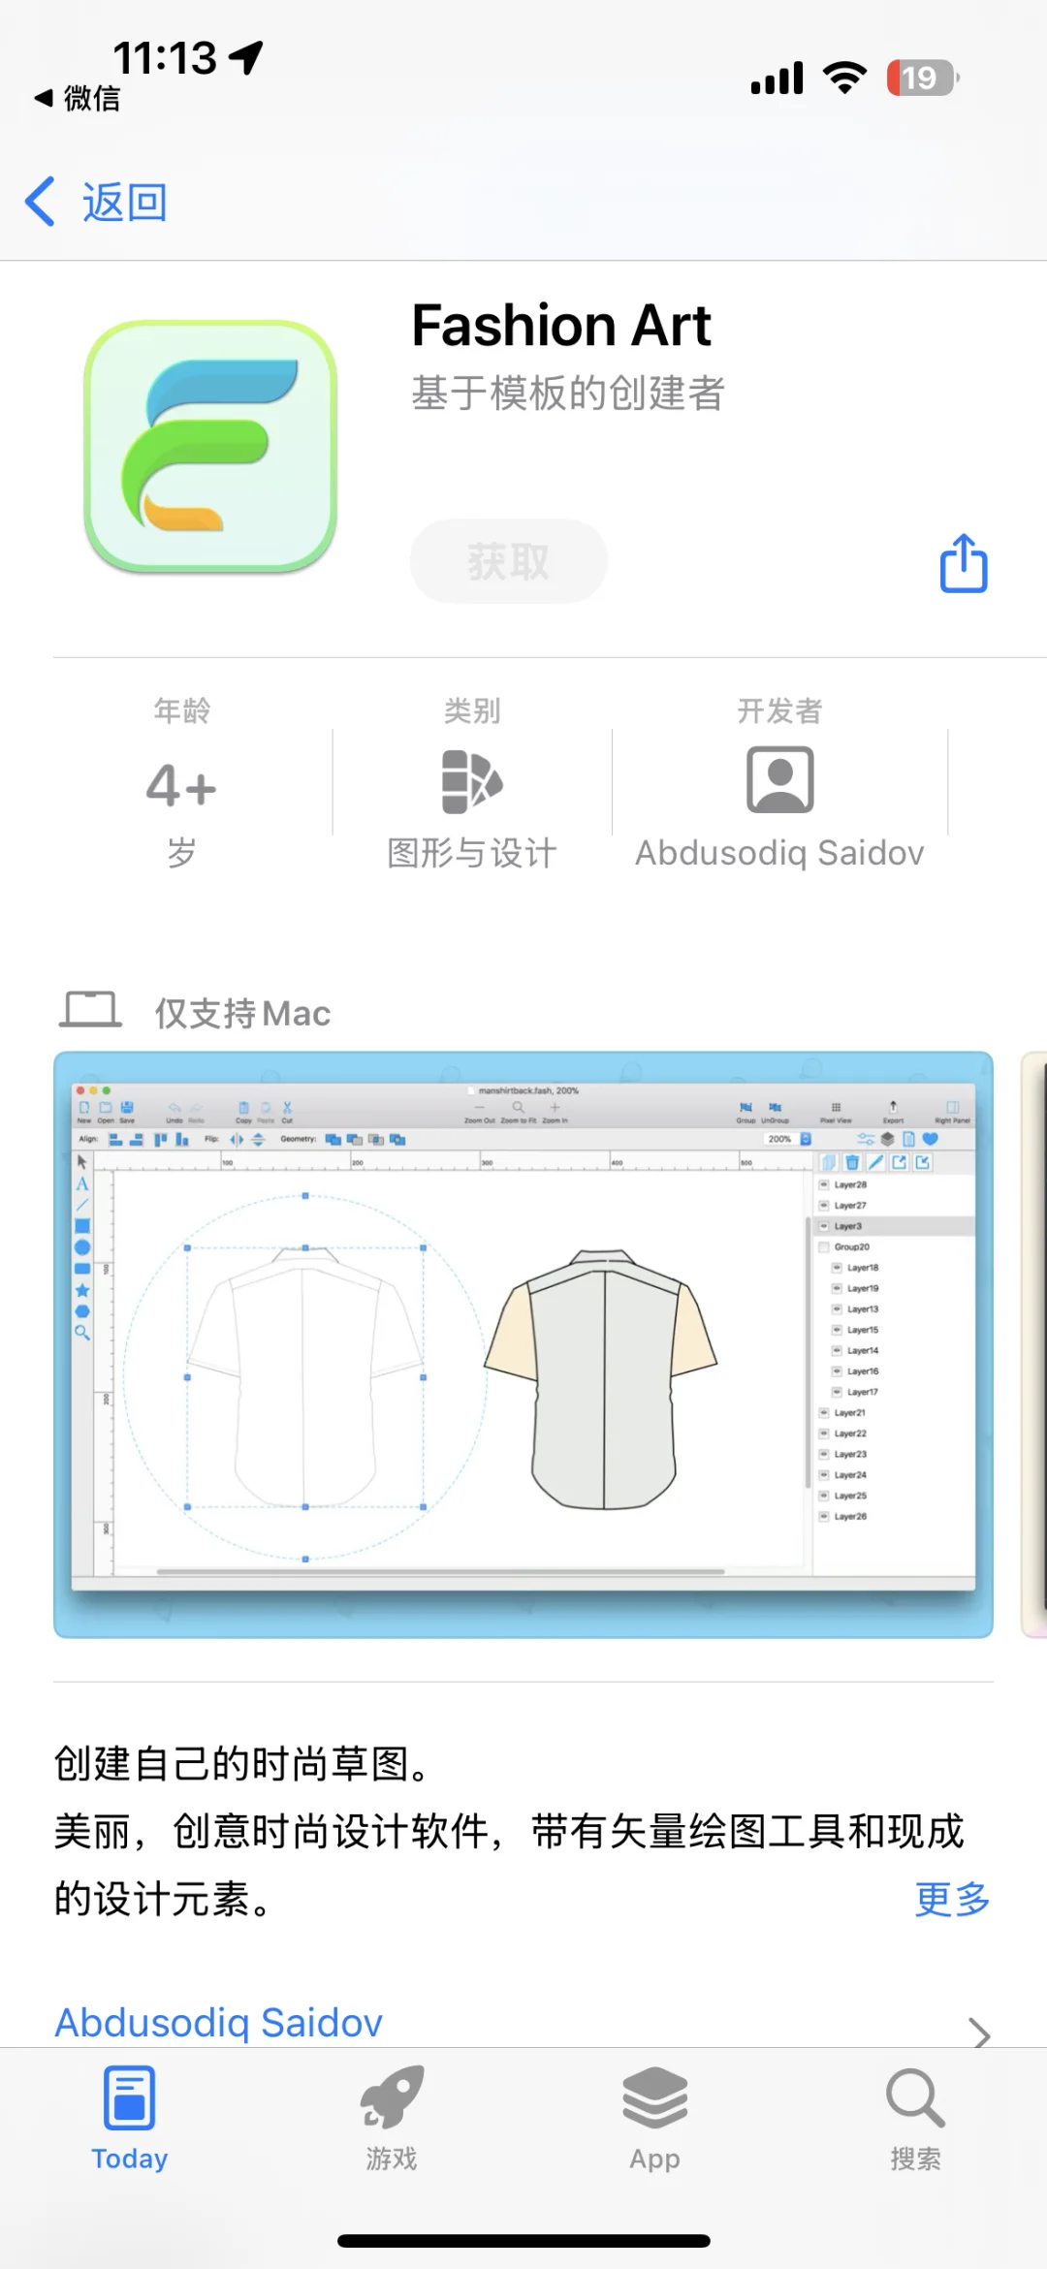The width and height of the screenshot is (1047, 2269).
Task: Switch to the App tab
Action: 654,2118
